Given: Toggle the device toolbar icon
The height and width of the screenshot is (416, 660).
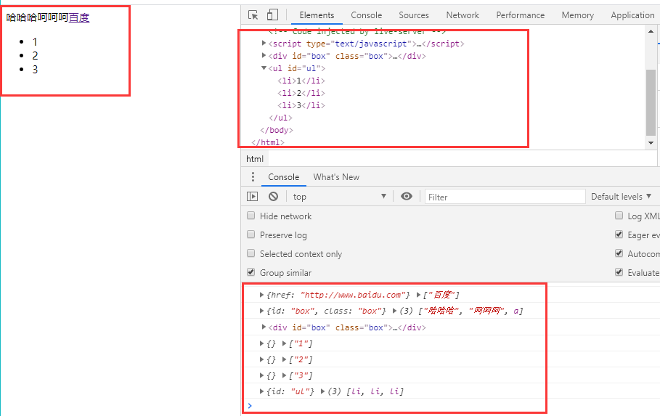Looking at the screenshot, I should click(272, 15).
